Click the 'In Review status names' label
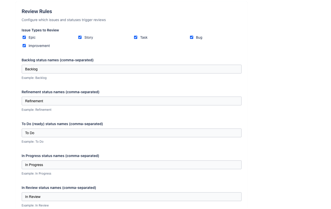Image resolution: width=331 pixels, height=209 pixels. click(x=59, y=188)
